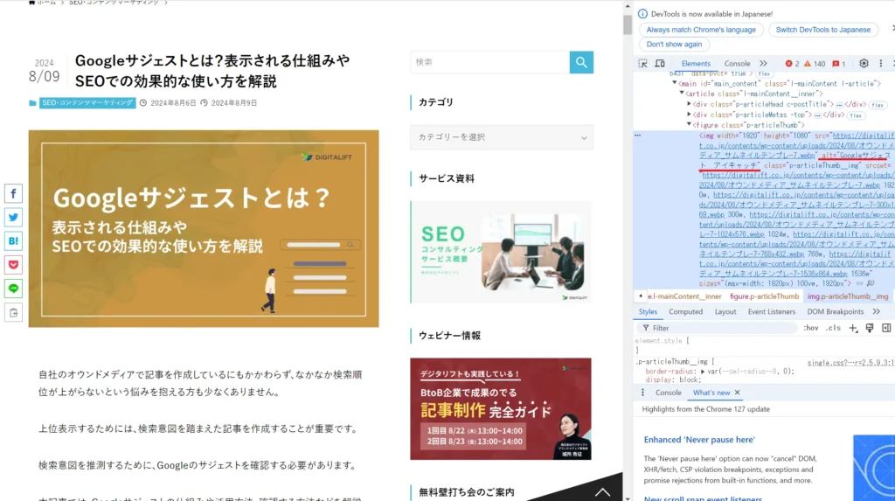The image size is (895, 501).
Task: Close the What's new drawer tab
Action: (x=738, y=393)
